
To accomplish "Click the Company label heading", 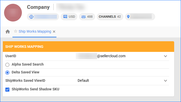I will point(38,7).
